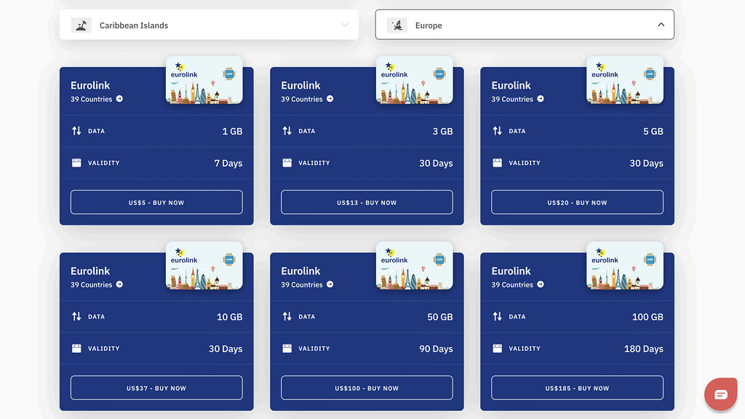Collapse the Europe region dropdown
745x419 pixels.
525,25
